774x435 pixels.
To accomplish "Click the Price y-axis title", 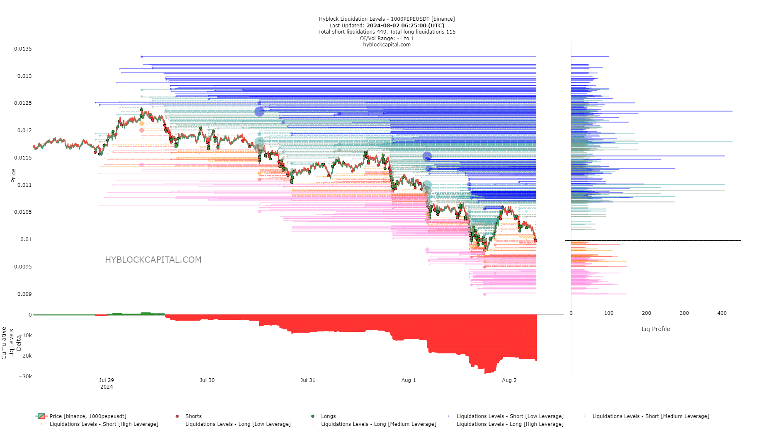I will coord(13,176).
